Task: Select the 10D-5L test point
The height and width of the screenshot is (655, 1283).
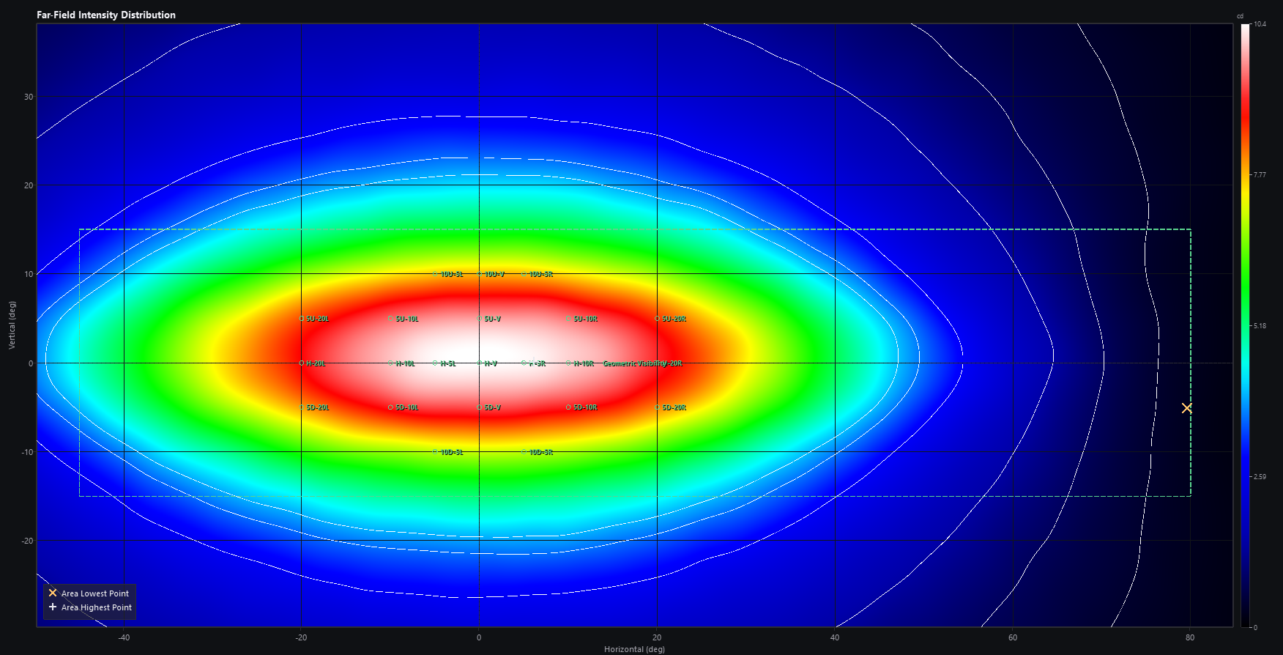Action: click(435, 452)
